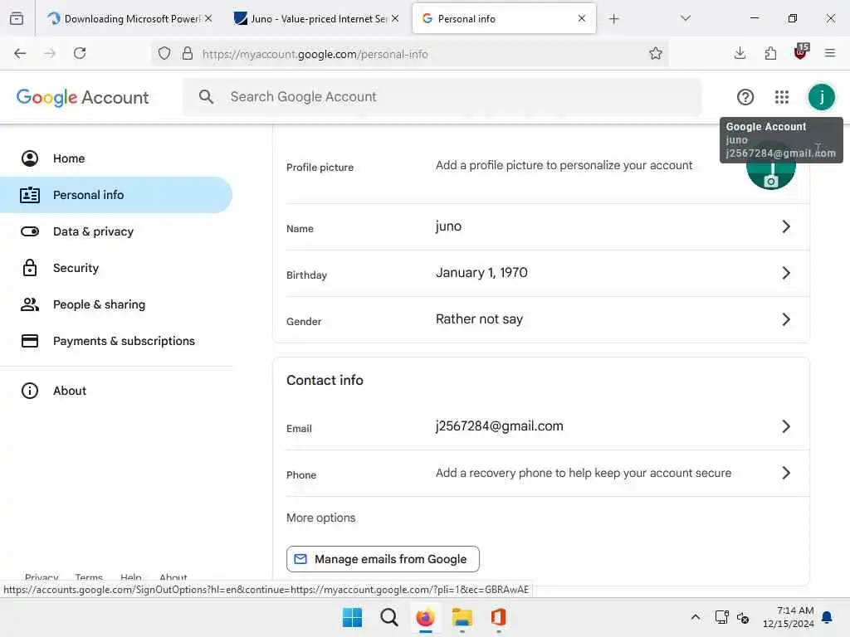Viewport: 850px width, 637px height.
Task: Go back using the browser back arrow
Action: coord(20,53)
